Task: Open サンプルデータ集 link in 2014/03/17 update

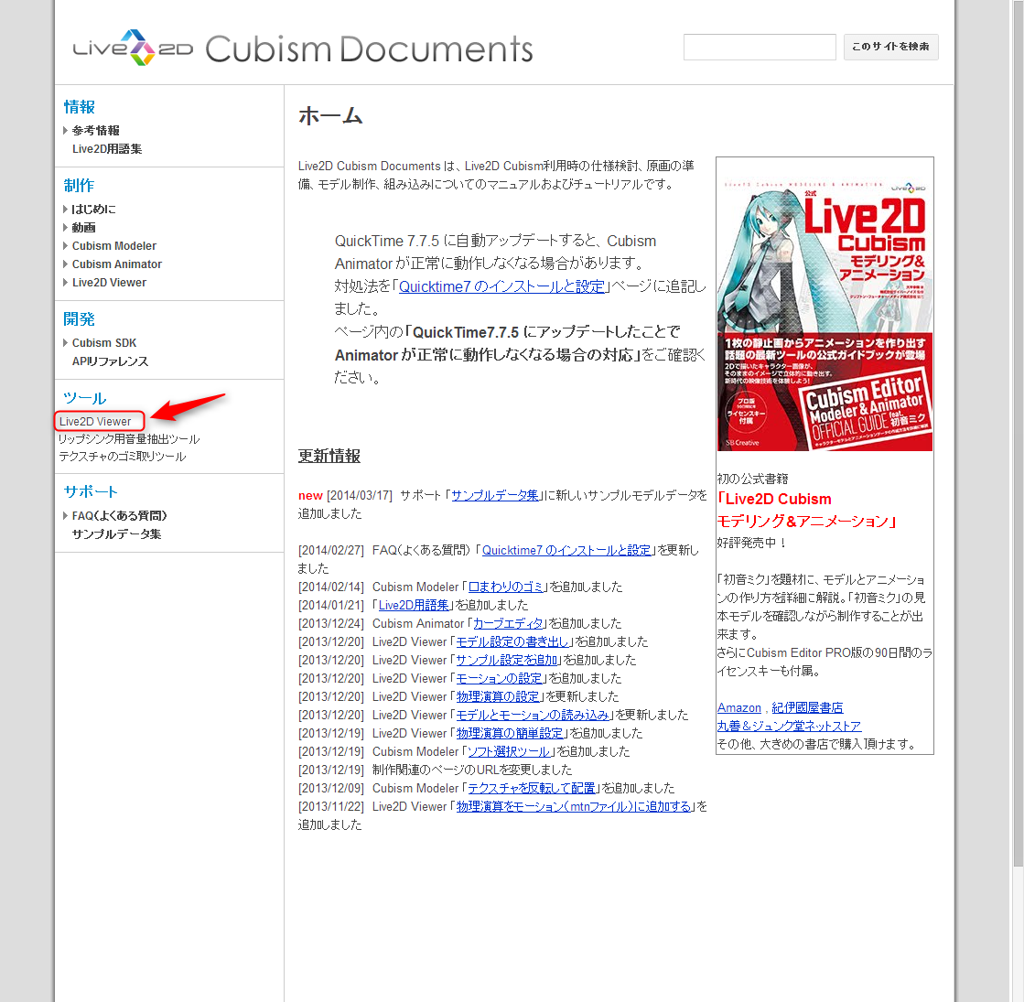Action: (495, 495)
